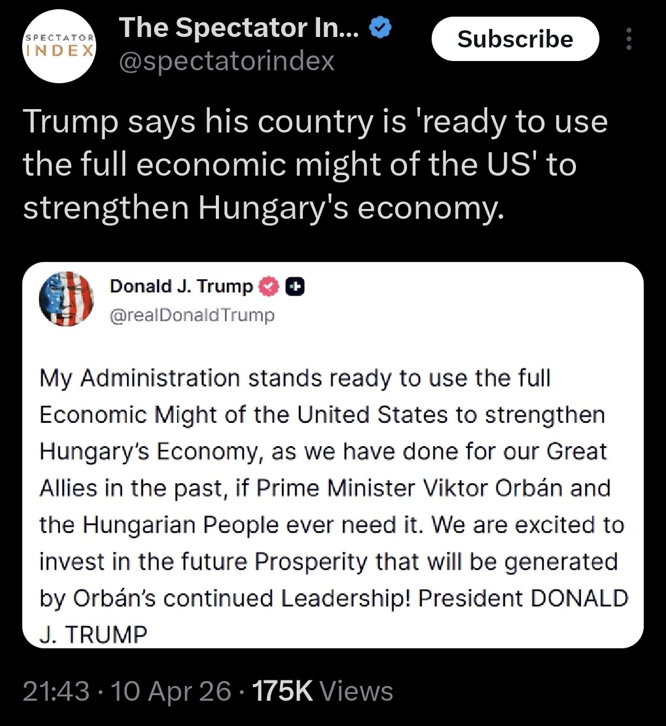Click the dark plus badge next to Trump's name
The width and height of the screenshot is (666, 726).
[x=295, y=287]
